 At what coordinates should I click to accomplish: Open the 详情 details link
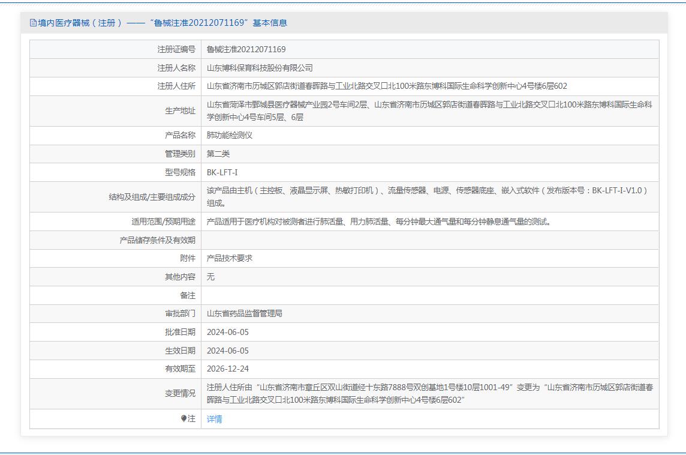coord(214,419)
